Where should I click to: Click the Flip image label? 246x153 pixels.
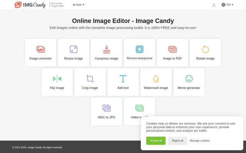(x=57, y=88)
